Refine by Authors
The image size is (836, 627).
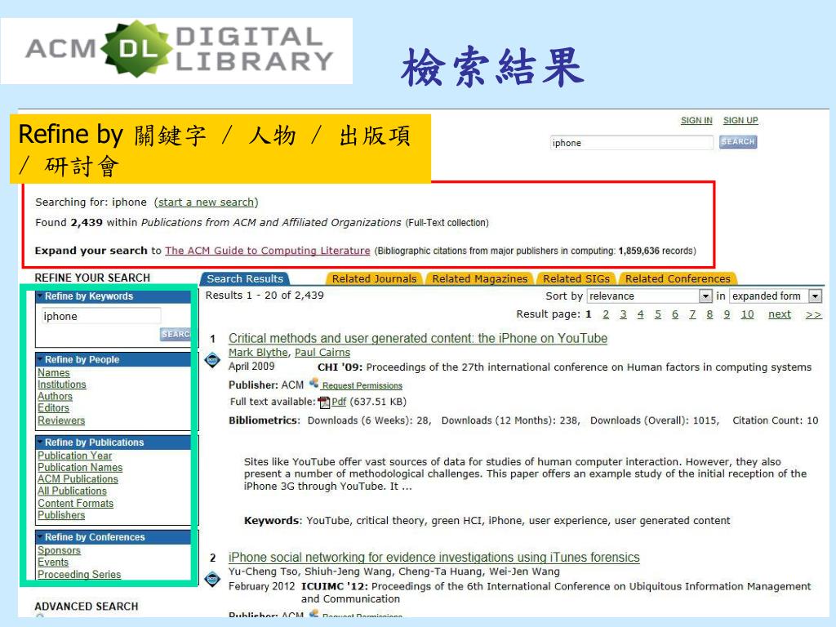(x=55, y=396)
